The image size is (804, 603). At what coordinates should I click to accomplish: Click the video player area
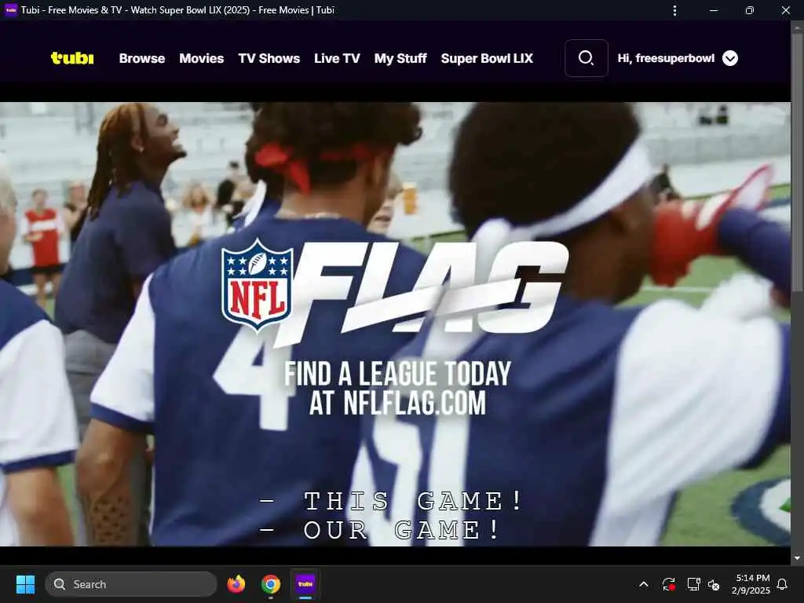point(395,324)
